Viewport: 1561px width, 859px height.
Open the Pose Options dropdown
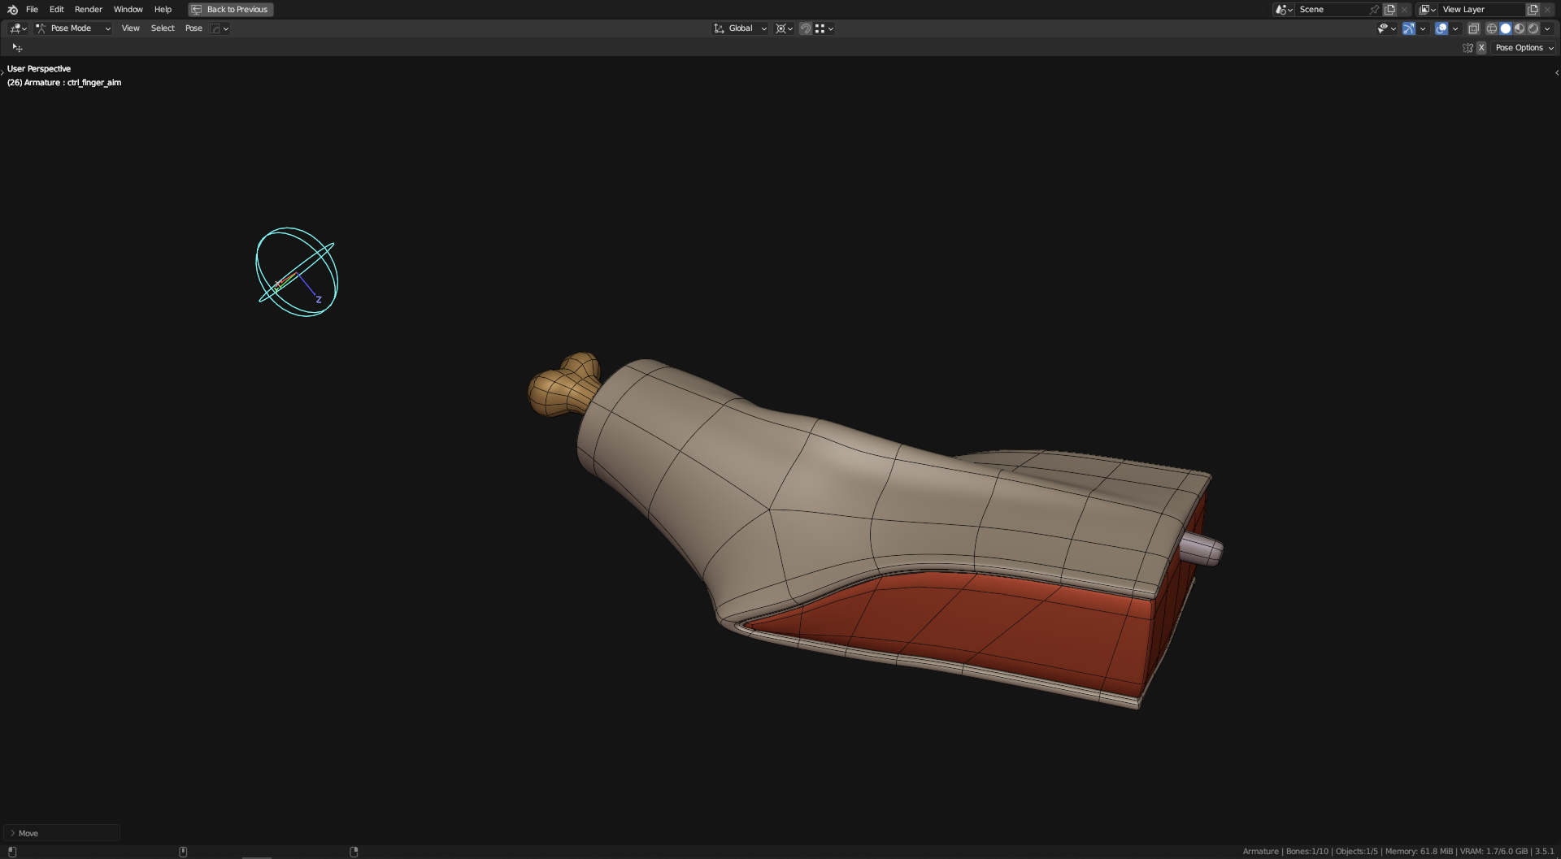click(x=1524, y=48)
